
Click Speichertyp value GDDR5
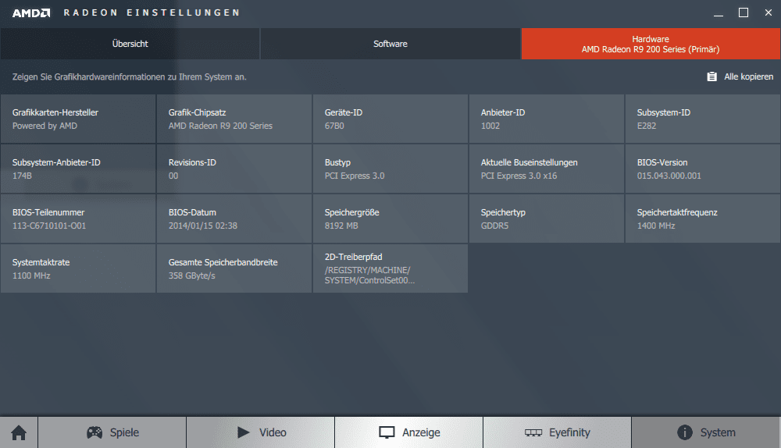494,226
